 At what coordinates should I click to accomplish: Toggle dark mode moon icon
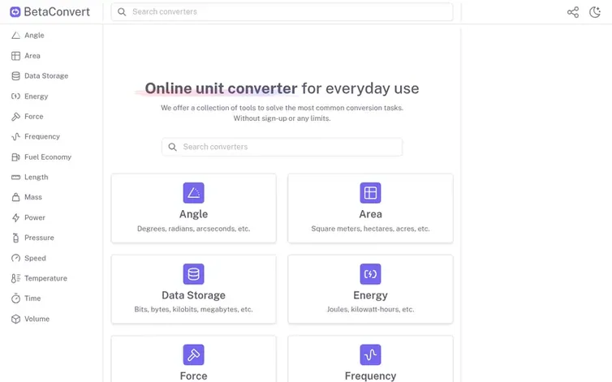595,12
